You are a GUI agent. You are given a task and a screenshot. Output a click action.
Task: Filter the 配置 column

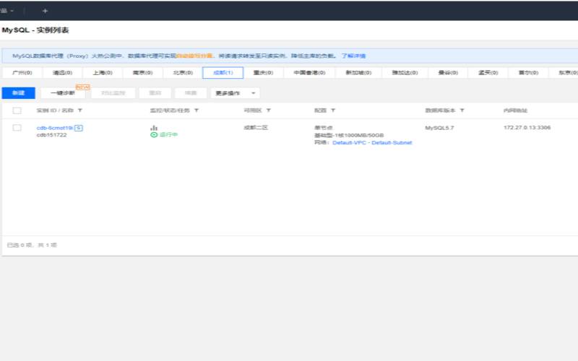point(333,110)
